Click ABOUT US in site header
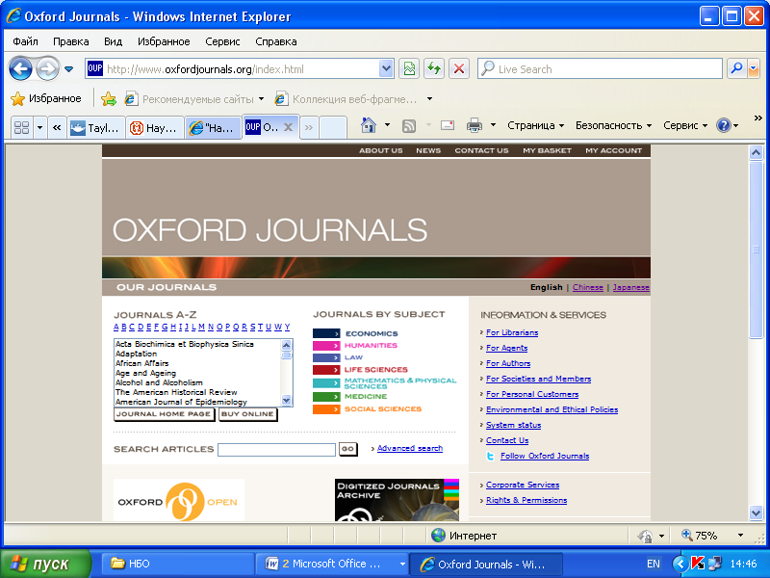Screen dimensions: 770x578 (380, 150)
